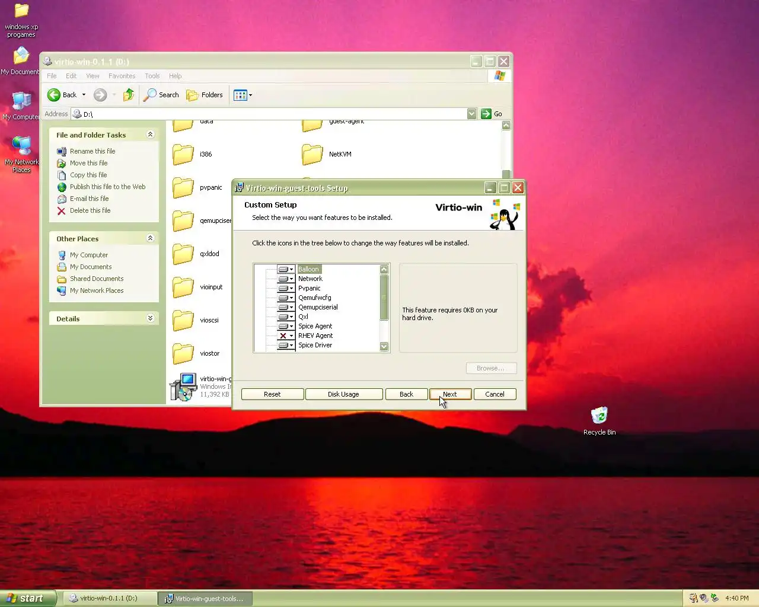The image size is (759, 607).
Task: Click the Search toolbar button
Action: click(161, 95)
